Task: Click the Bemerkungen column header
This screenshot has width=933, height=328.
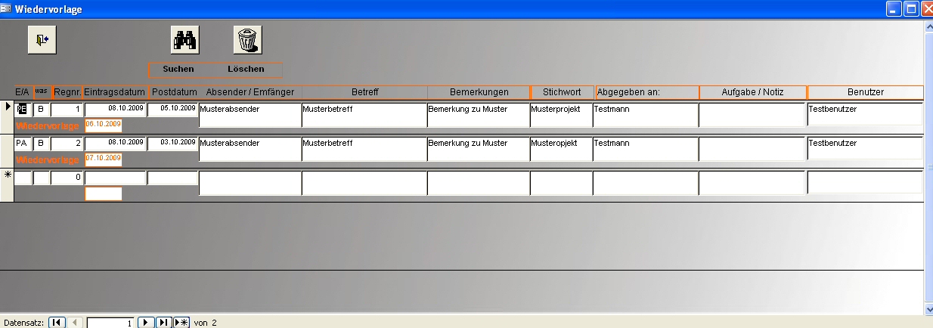Action: pyautogui.click(x=479, y=92)
